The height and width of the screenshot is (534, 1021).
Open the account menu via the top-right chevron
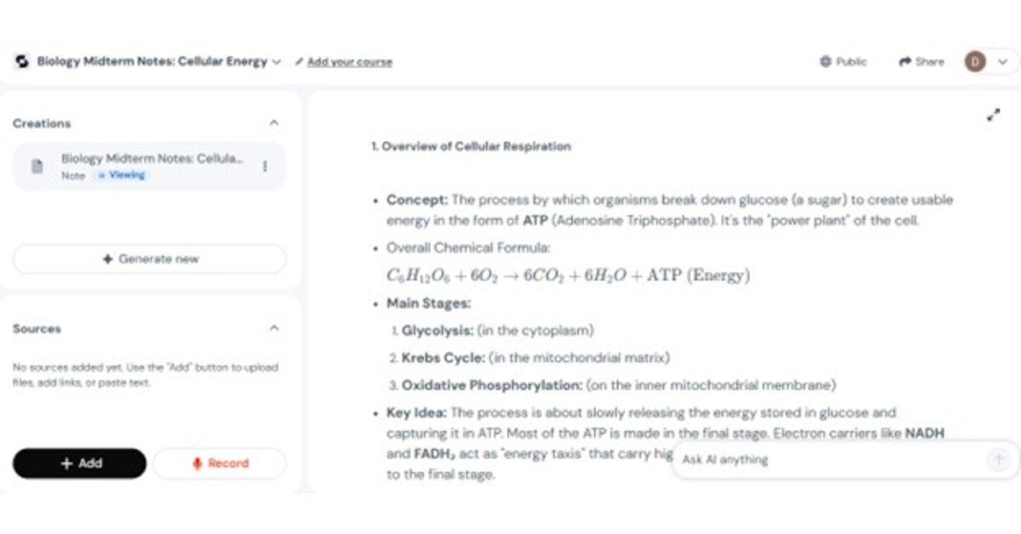click(1002, 61)
